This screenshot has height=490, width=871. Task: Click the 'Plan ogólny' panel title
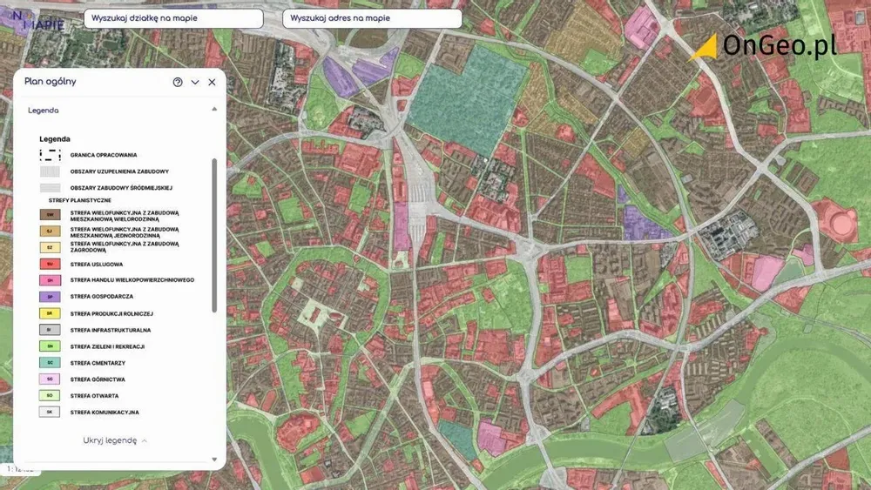coord(50,82)
